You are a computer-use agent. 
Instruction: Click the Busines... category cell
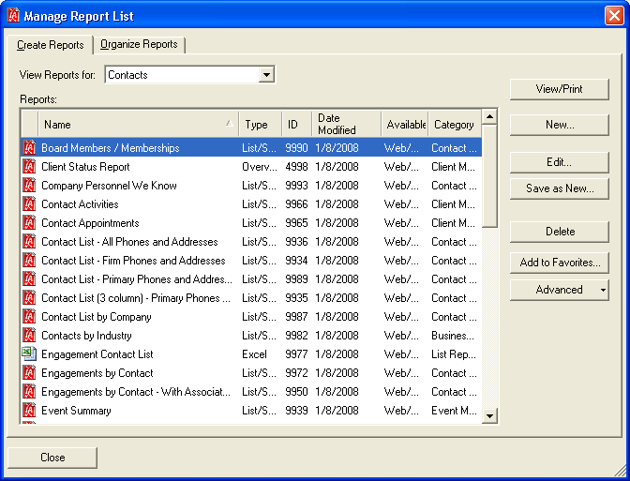[x=453, y=336]
